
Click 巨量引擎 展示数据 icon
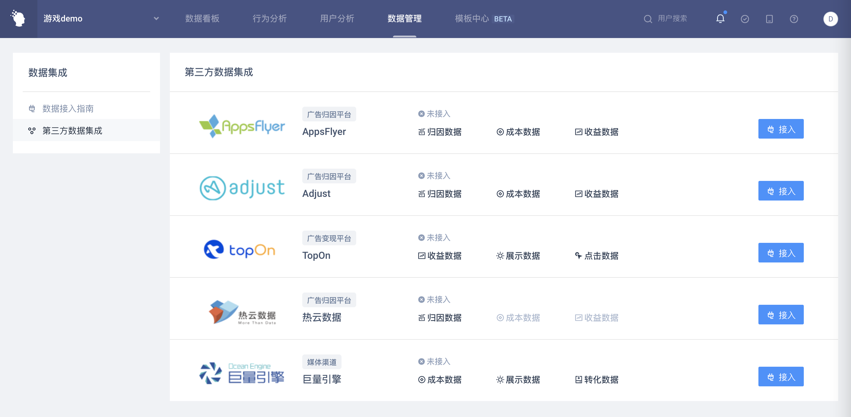[x=500, y=380]
